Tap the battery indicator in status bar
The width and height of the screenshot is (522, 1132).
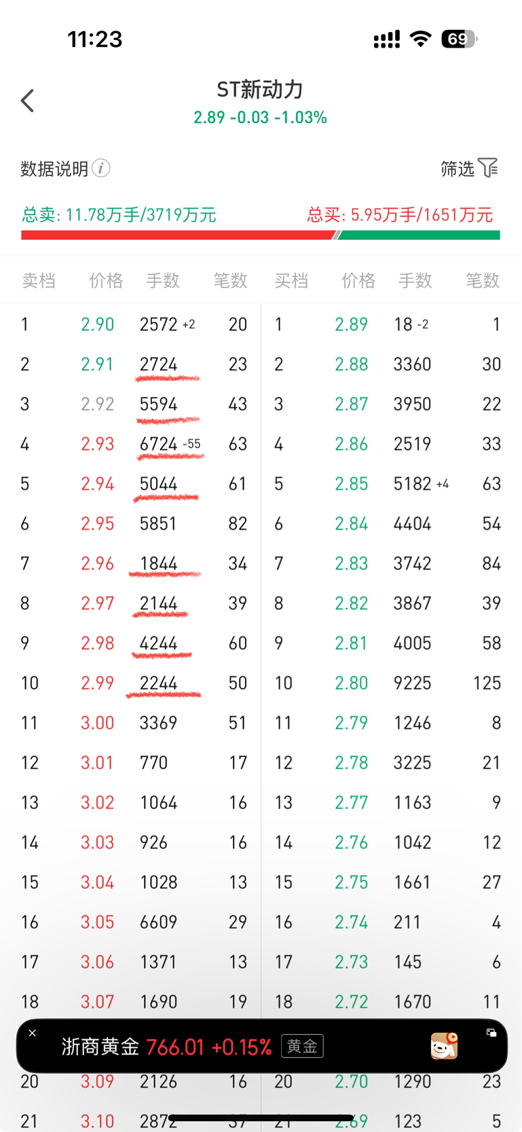coord(459,39)
